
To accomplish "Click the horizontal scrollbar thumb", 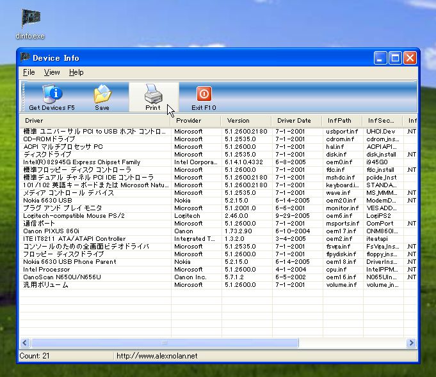I will (165, 343).
